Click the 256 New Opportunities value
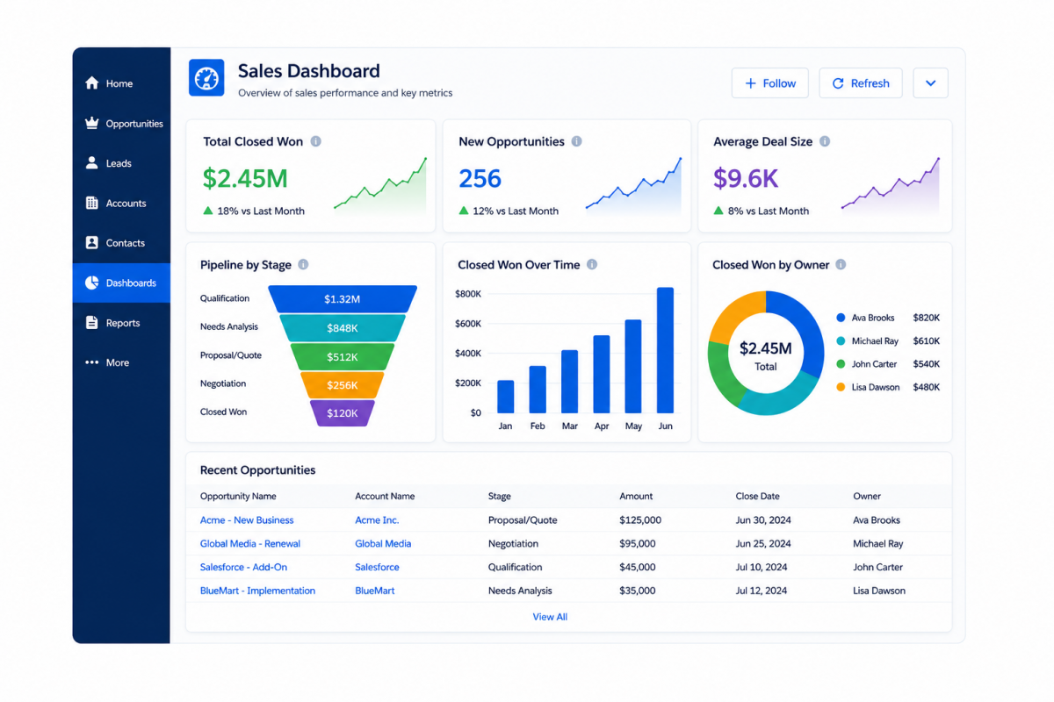 480,179
